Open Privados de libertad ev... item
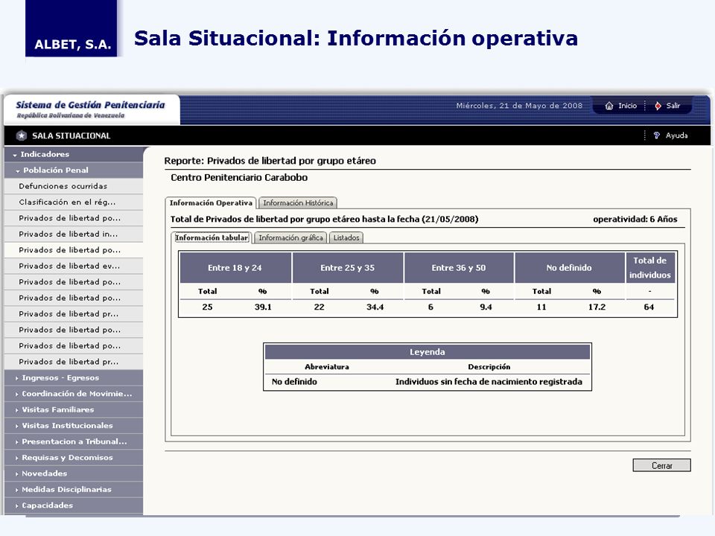Screen dimensions: 715x536 74,266
